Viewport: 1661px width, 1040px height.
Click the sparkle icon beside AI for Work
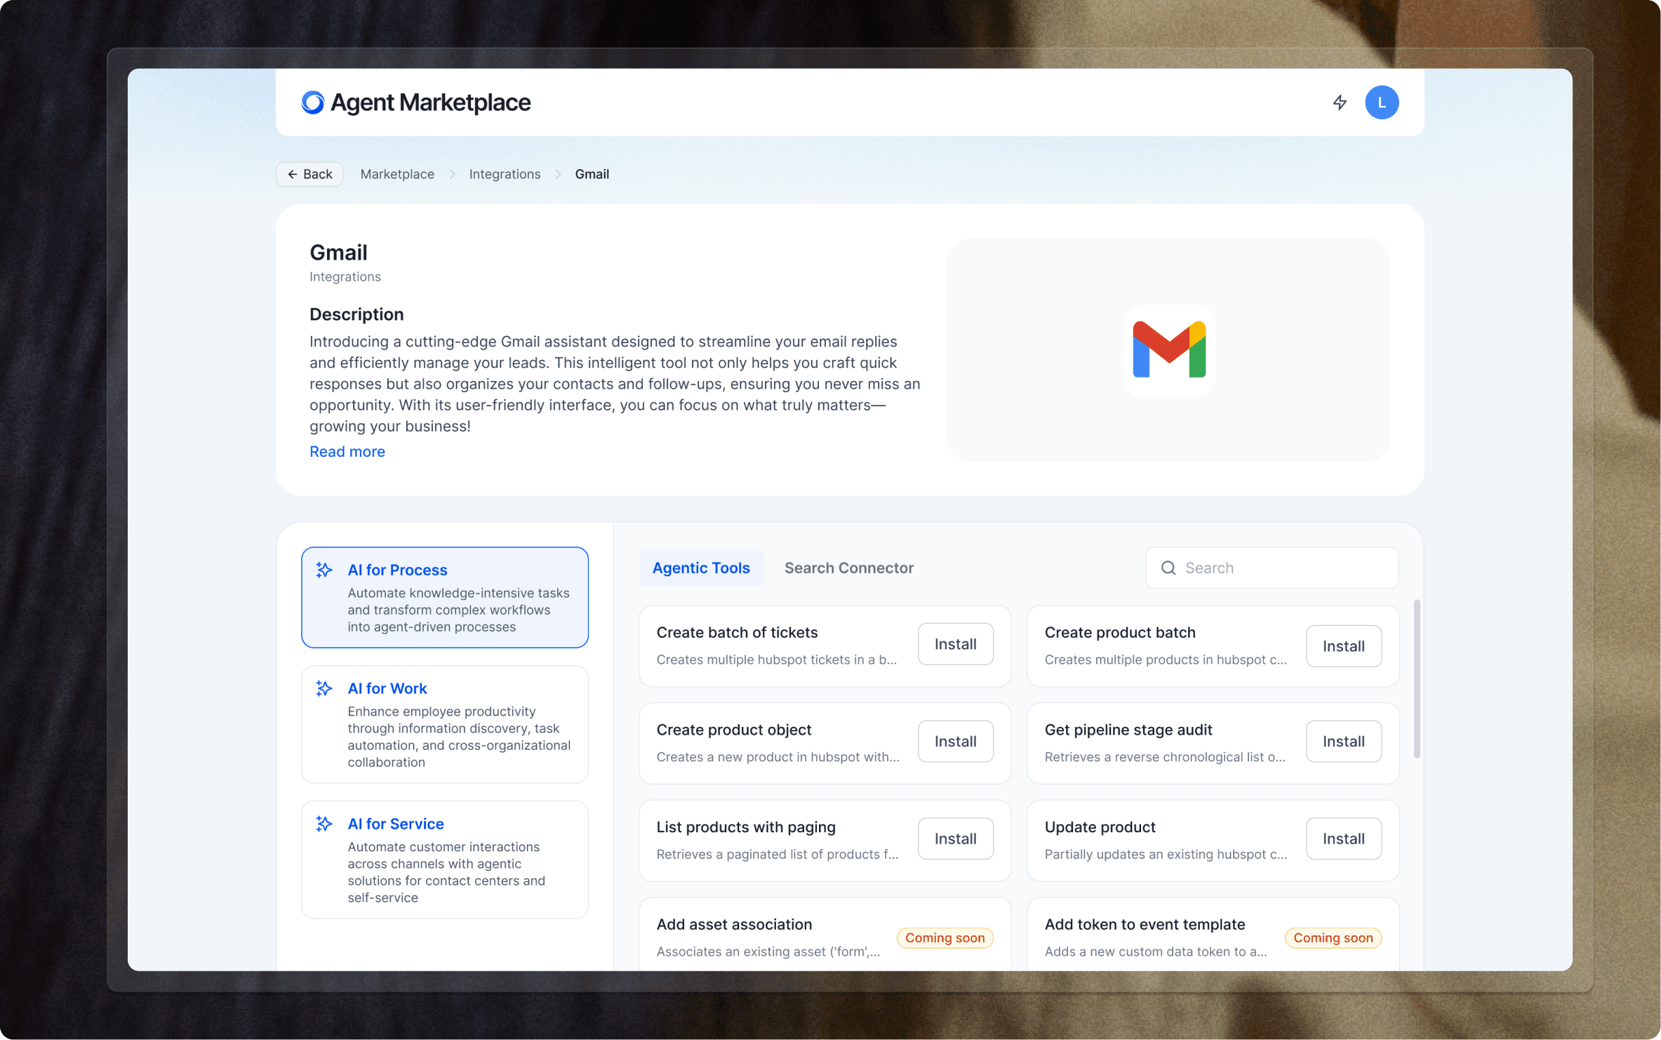tap(323, 688)
